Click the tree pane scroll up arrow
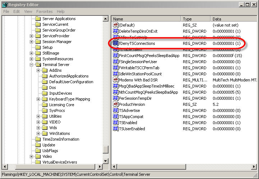Image resolution: width=259 pixels, height=179 pixels. coord(106,19)
